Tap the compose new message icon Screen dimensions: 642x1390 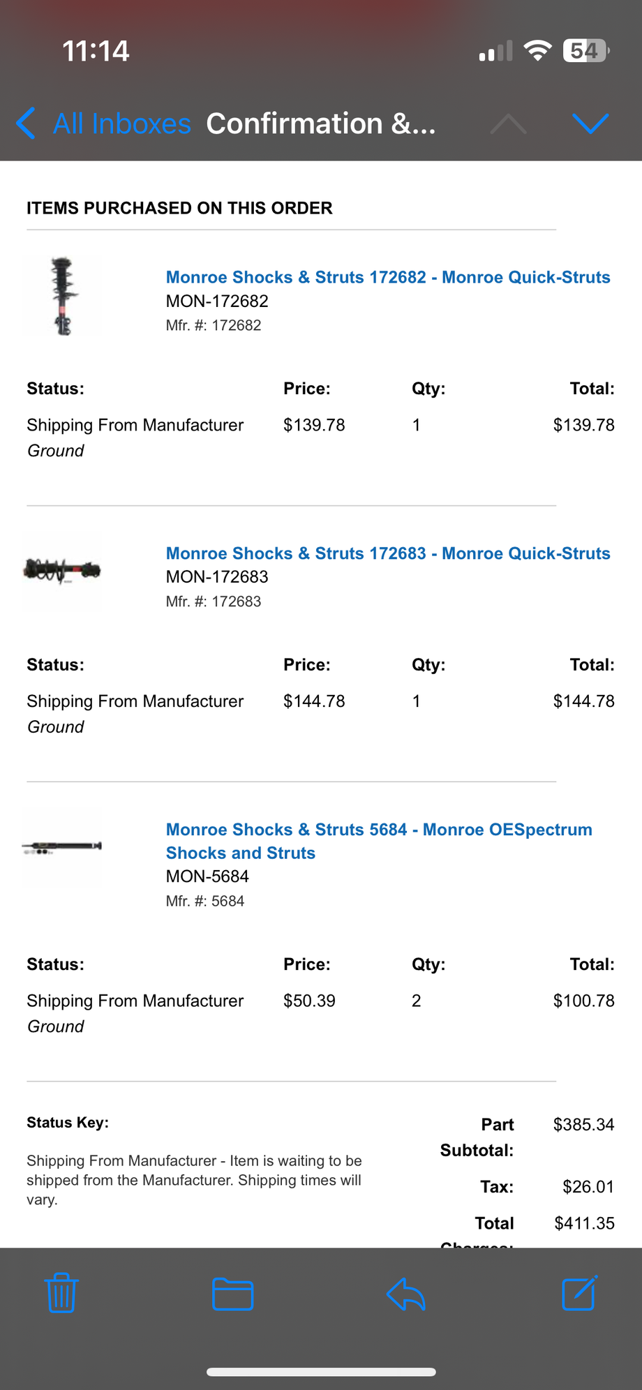[579, 1293]
